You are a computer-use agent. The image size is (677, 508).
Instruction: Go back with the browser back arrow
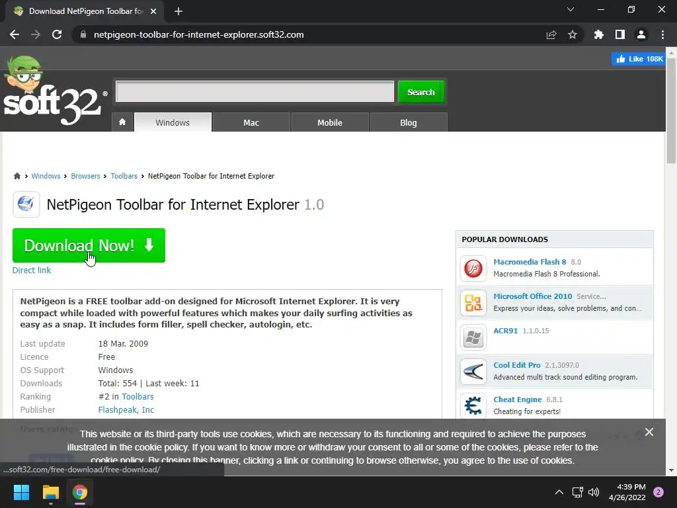(15, 34)
